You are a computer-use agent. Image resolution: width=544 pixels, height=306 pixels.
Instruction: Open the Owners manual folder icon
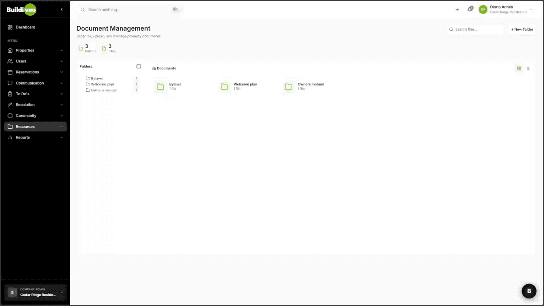tap(289, 87)
